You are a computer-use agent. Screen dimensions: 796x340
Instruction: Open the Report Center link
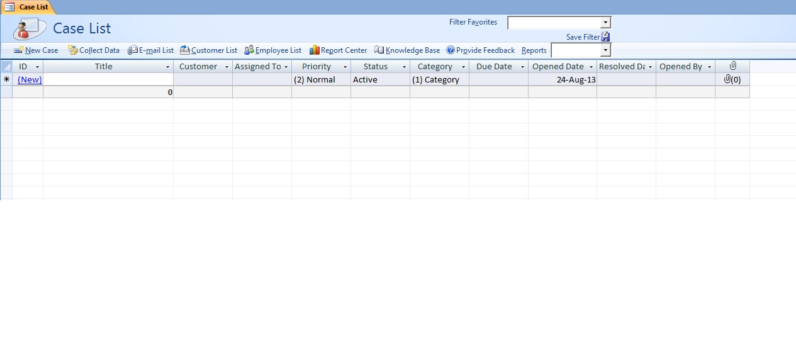344,50
